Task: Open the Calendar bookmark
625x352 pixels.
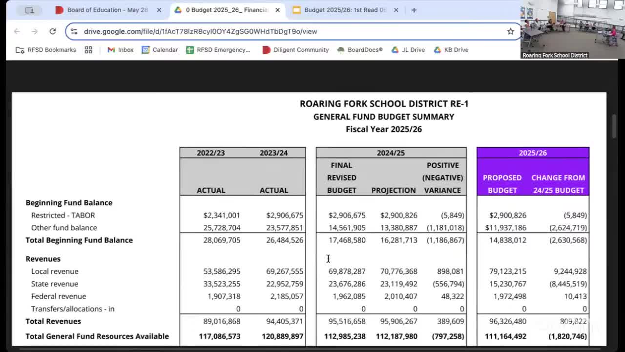Action: pyautogui.click(x=160, y=50)
